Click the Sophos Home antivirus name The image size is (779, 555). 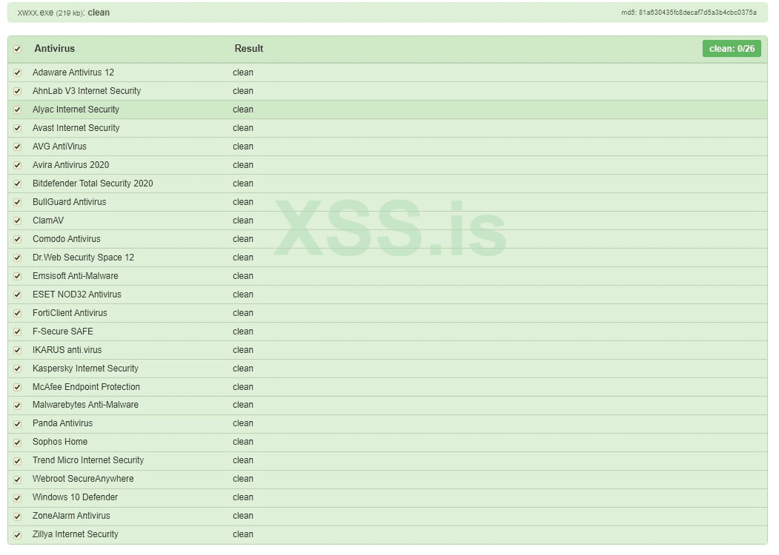[x=60, y=442]
